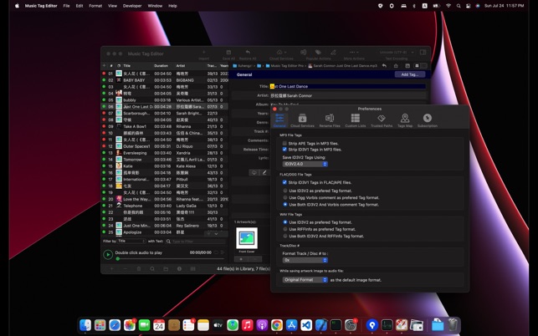Open Google Chrome from the Dock

coord(277,324)
